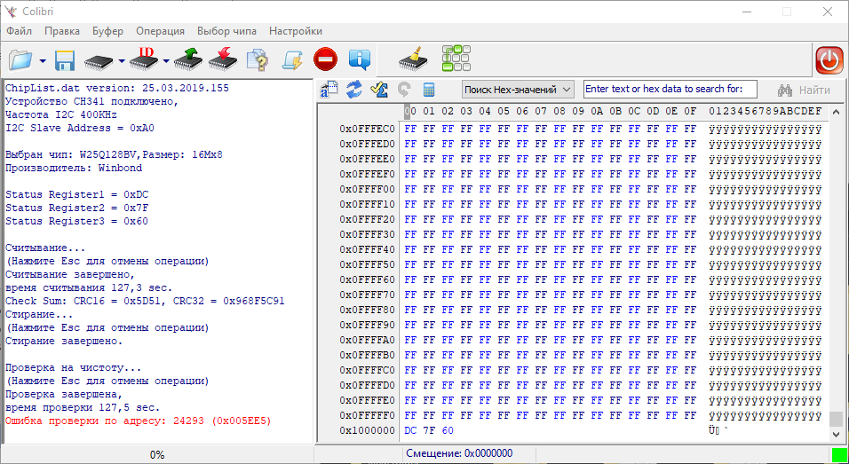Select byte DC at address 0x1000000
This screenshot has height=464, width=849.
tap(410, 430)
